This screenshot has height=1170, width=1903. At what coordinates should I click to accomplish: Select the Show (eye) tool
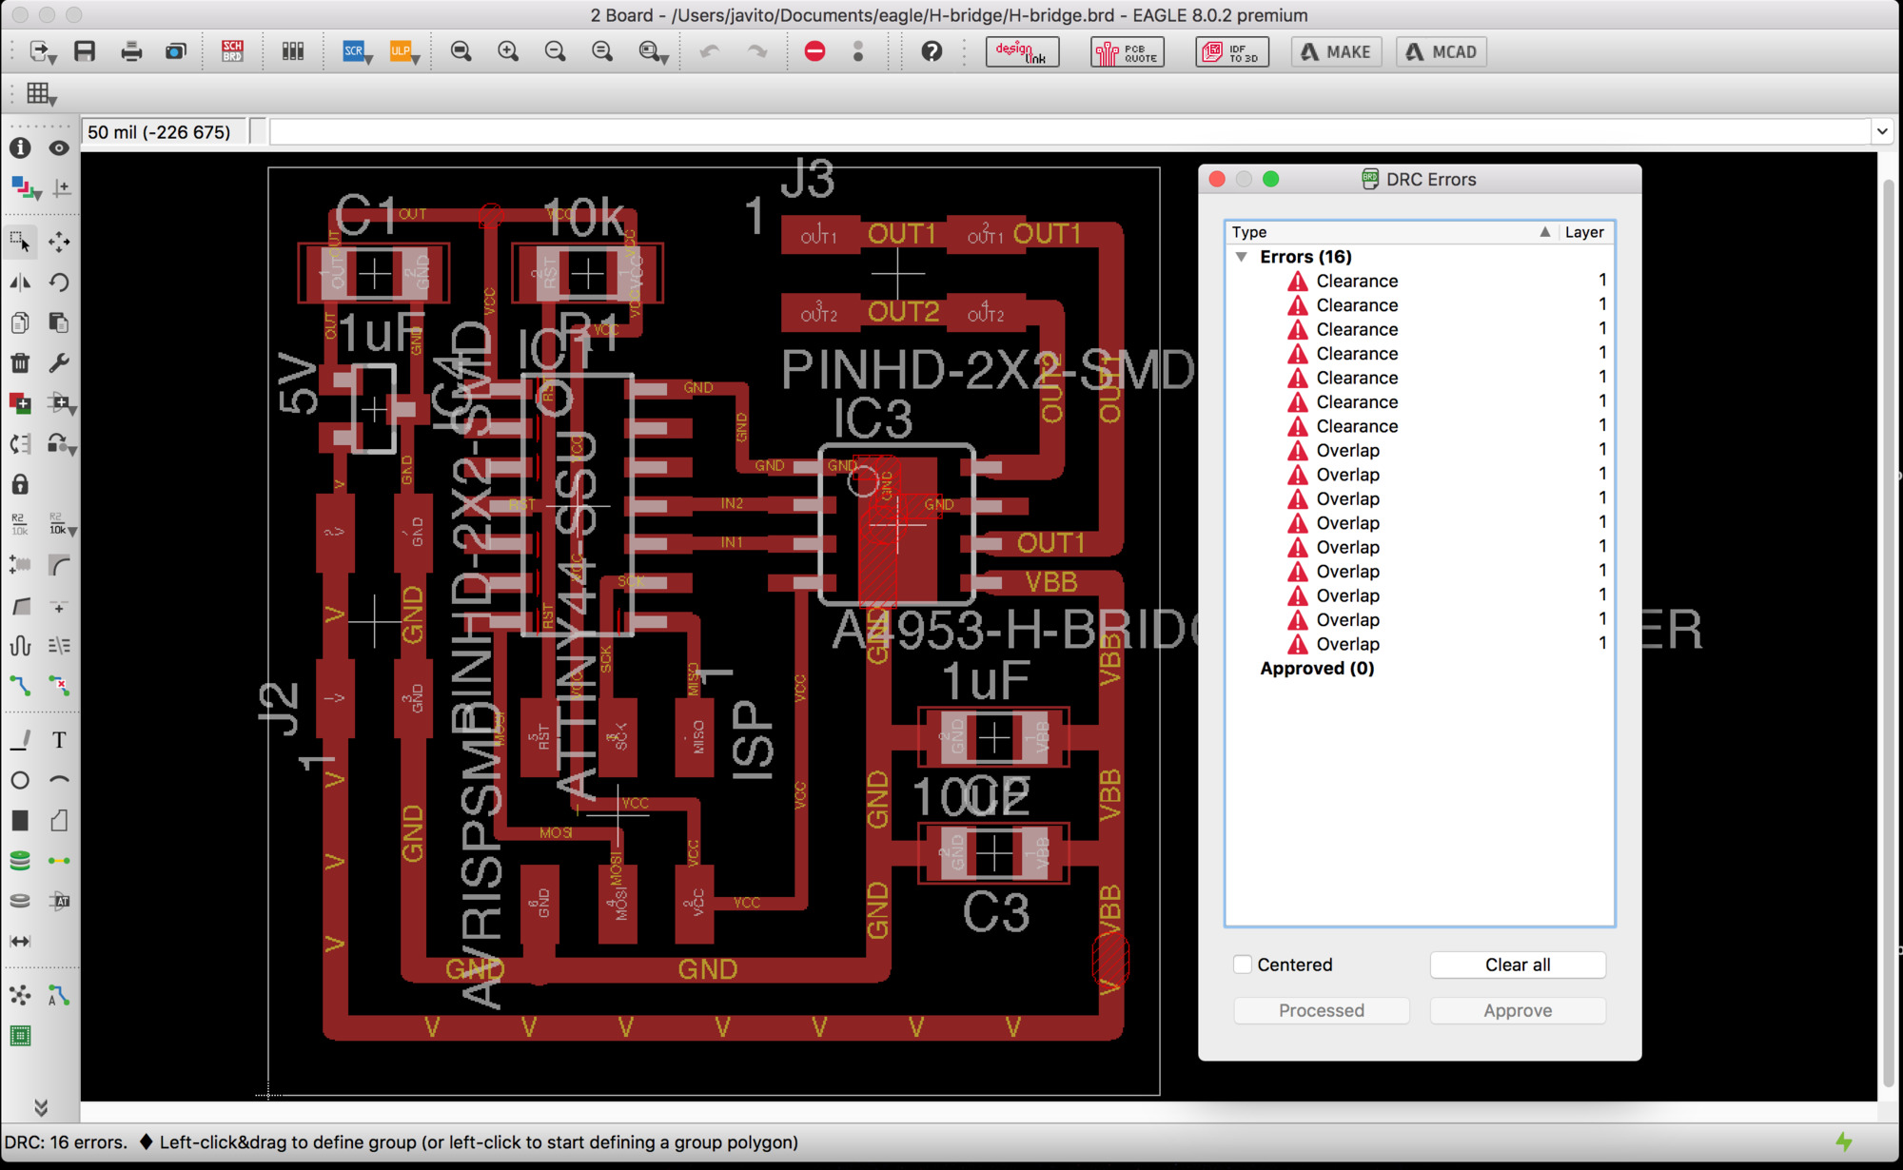(x=59, y=147)
